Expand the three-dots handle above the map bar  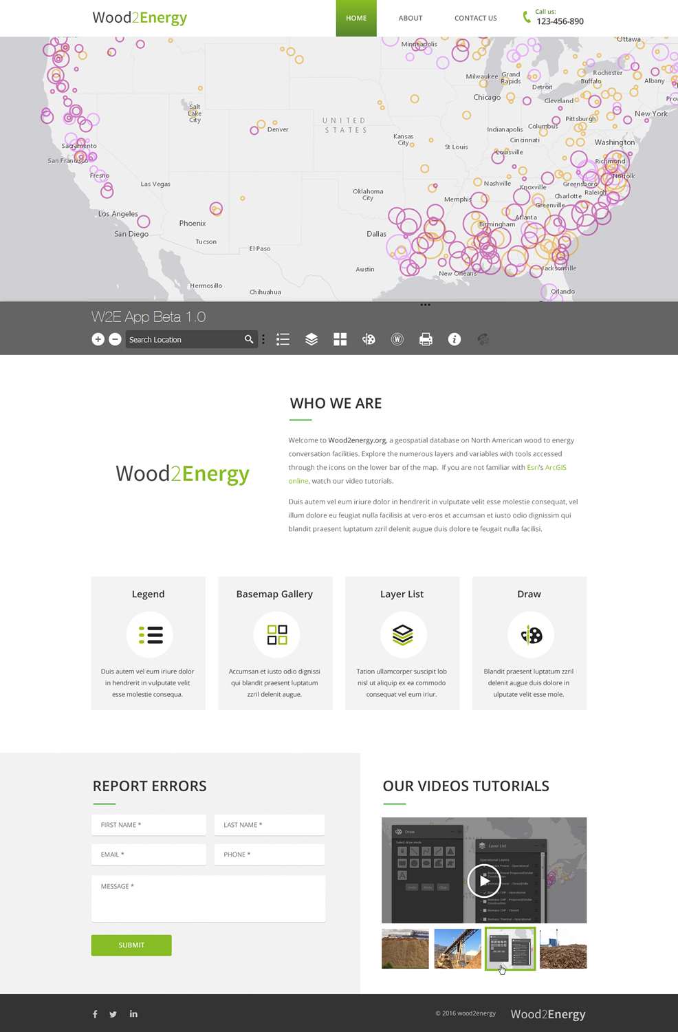(x=425, y=304)
